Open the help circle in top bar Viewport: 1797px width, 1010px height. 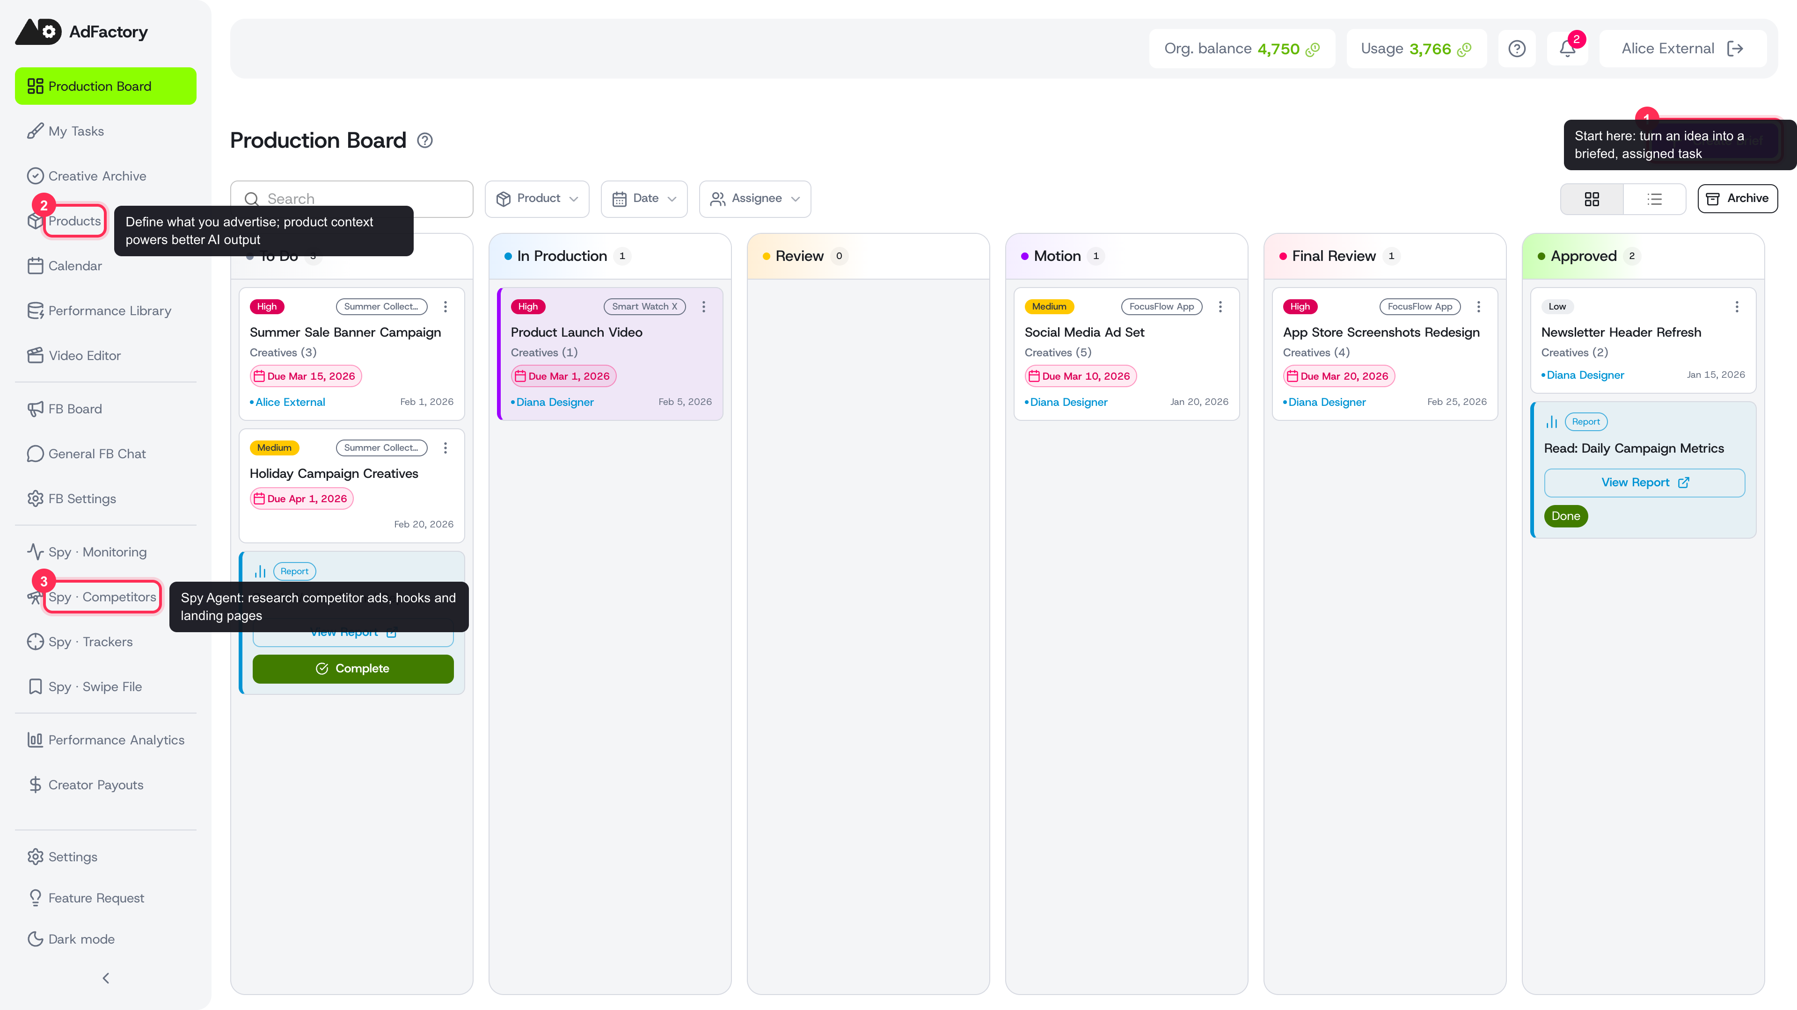(x=1517, y=48)
